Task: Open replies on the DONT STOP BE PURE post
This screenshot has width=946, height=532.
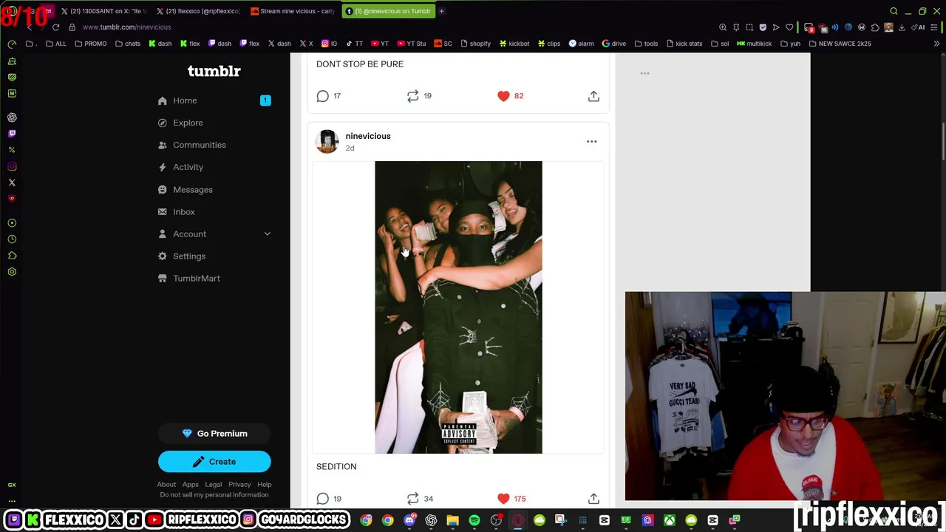Action: (329, 96)
